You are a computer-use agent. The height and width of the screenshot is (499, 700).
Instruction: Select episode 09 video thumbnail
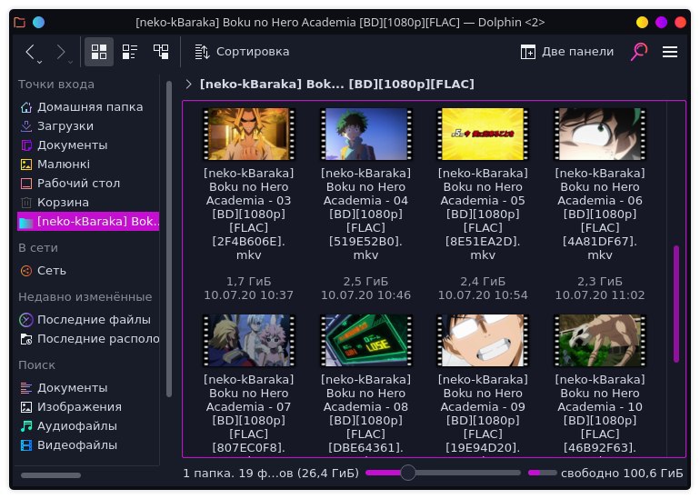[x=483, y=341]
